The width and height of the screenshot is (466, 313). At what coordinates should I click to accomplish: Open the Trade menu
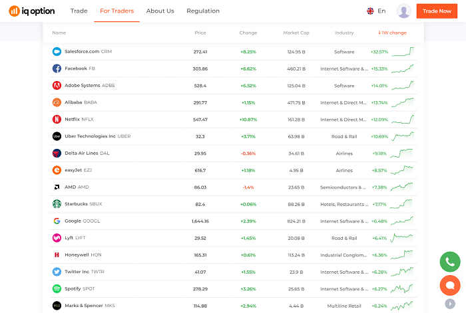79,11
